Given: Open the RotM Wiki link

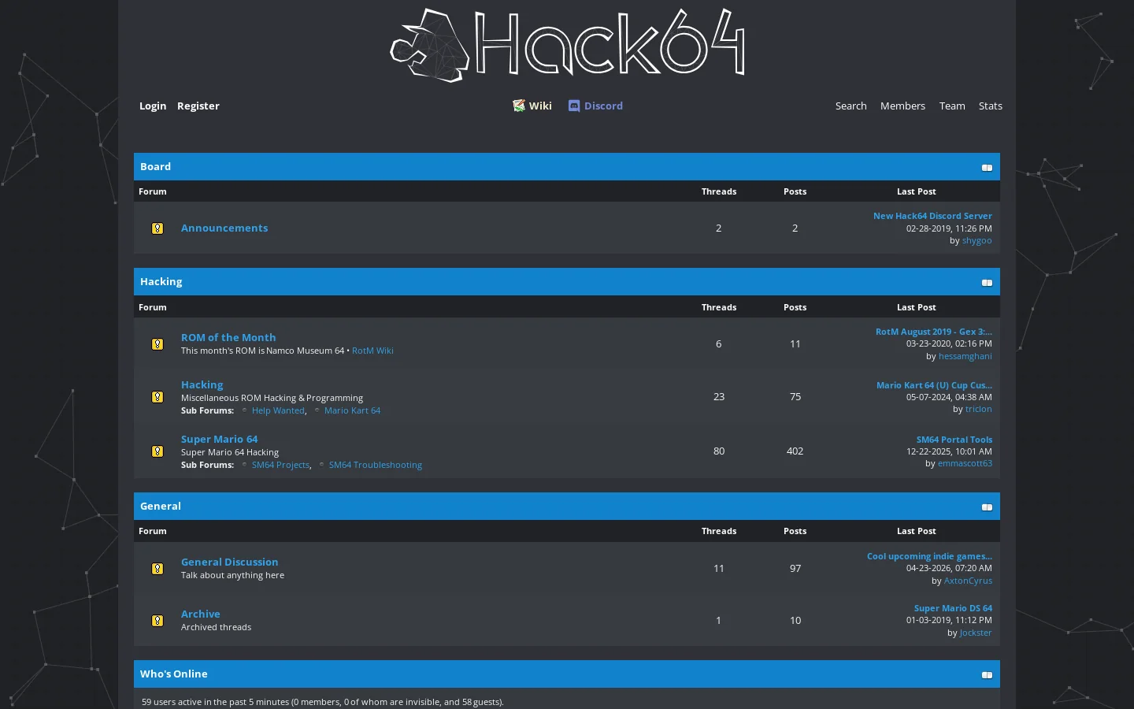Looking at the screenshot, I should click(x=372, y=351).
